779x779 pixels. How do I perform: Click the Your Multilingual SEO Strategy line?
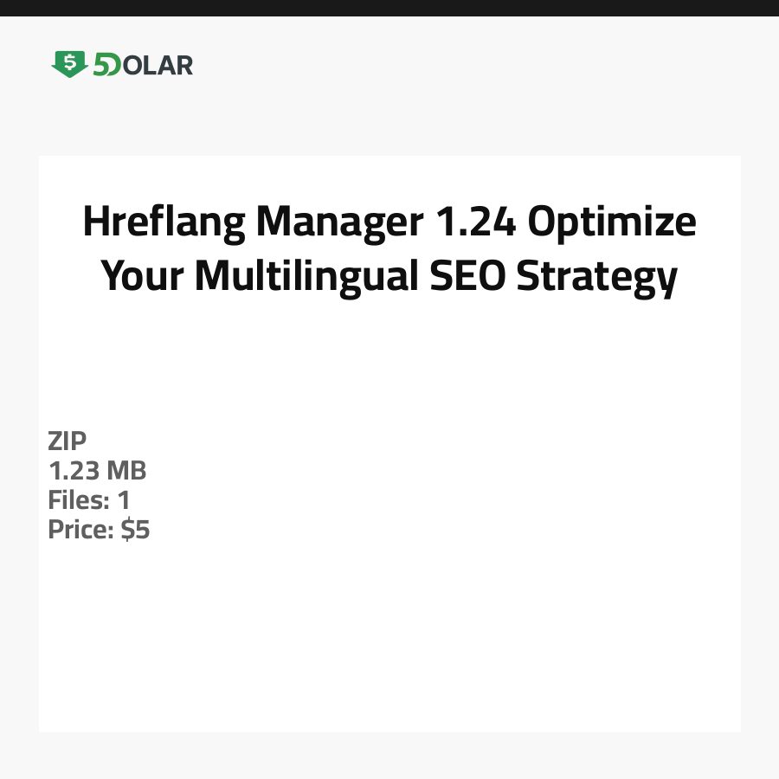tap(389, 276)
